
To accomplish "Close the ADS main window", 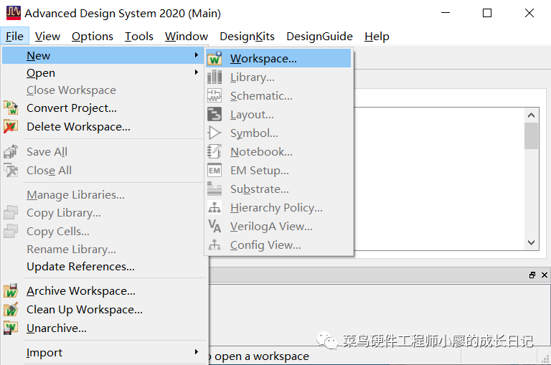I will [529, 13].
